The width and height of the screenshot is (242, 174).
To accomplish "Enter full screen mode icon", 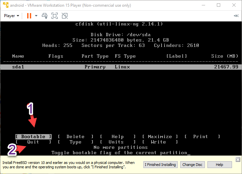I will click(x=55, y=16).
